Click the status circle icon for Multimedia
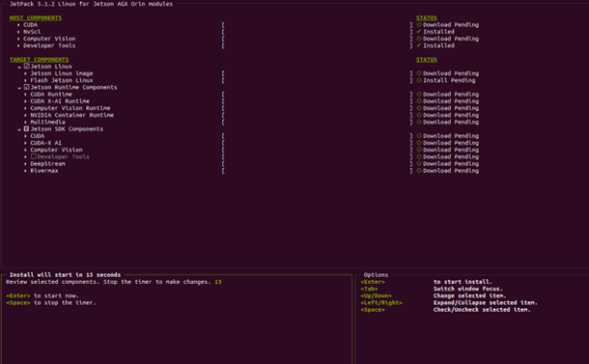 (x=419, y=122)
